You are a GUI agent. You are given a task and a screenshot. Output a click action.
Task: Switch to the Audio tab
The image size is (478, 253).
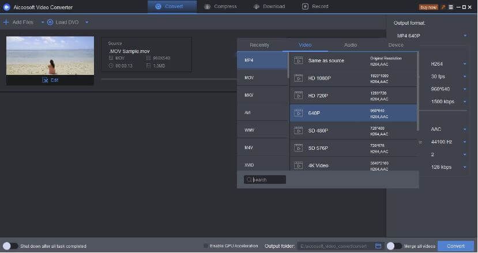pyautogui.click(x=351, y=45)
